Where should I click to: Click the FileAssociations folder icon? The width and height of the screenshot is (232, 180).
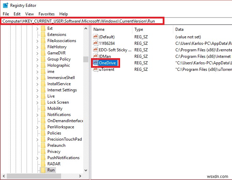click(43, 41)
